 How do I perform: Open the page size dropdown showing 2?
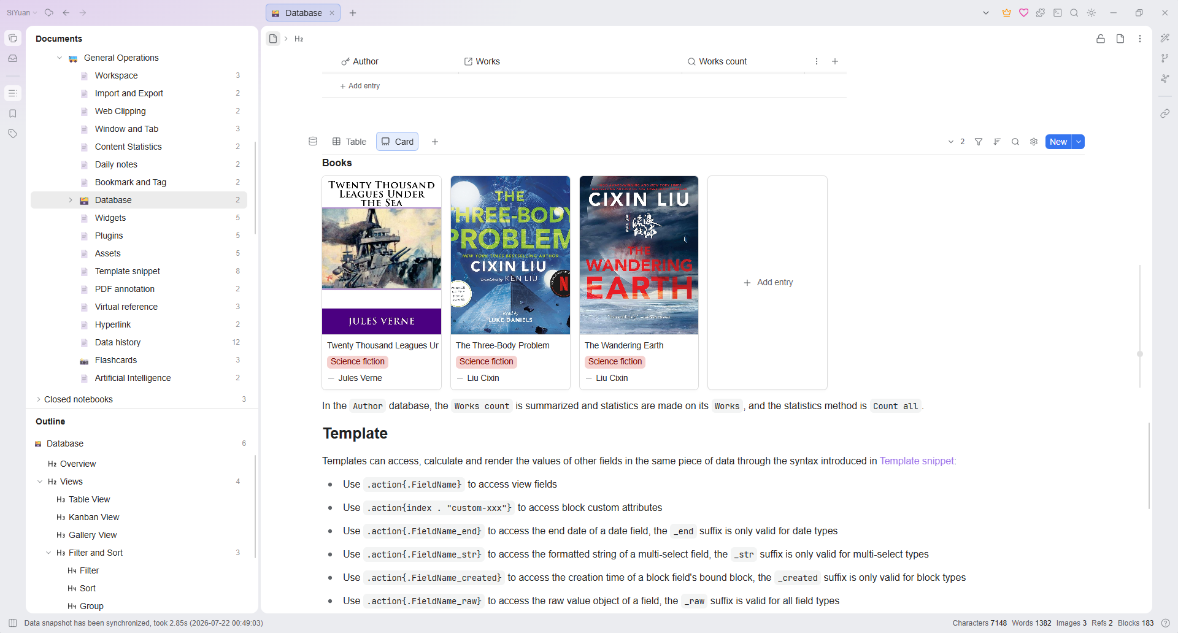(957, 142)
